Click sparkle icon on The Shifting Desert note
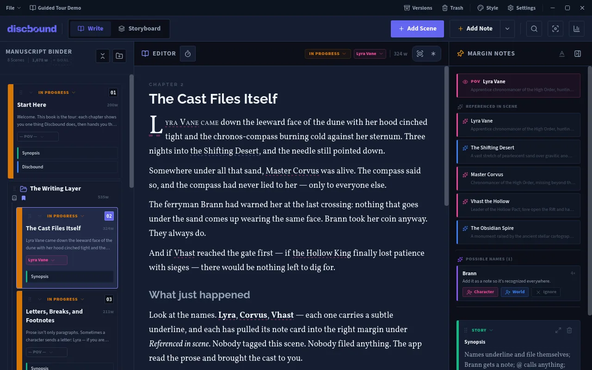Image resolution: width=592 pixels, height=370 pixels. (x=465, y=148)
